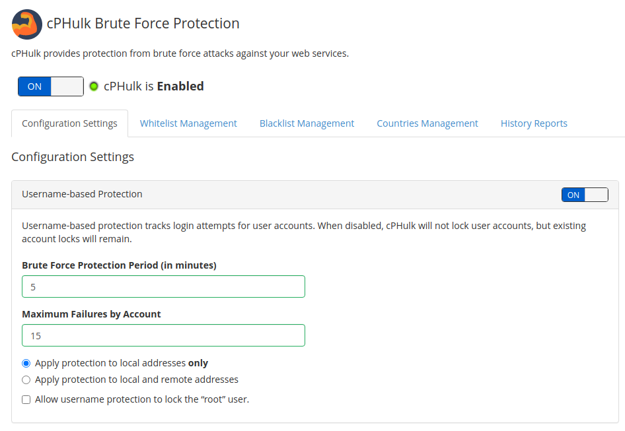The width and height of the screenshot is (625, 431).
Task: Click the cPHulk Brute Force Protection title
Action: coord(143,24)
